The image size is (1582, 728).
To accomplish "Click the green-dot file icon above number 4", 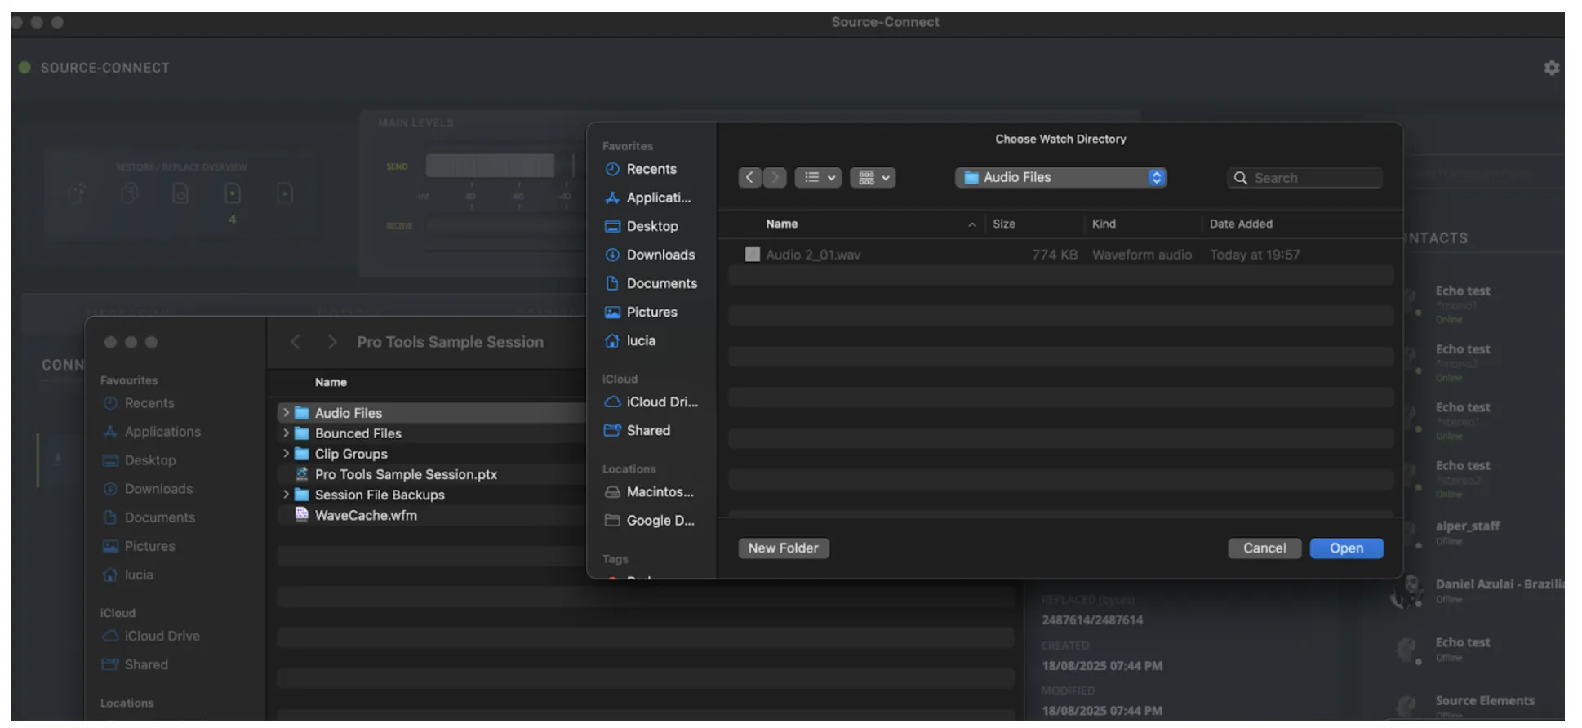I will click(x=233, y=193).
